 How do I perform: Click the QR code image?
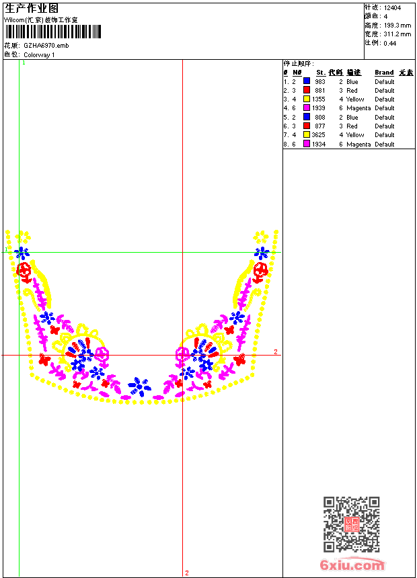tap(351, 524)
